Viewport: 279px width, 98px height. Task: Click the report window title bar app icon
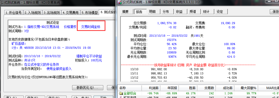pyautogui.click(x=120, y=2)
